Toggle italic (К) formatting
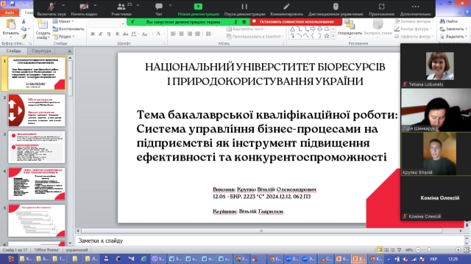This screenshot has width=471, height=264. coord(101,34)
